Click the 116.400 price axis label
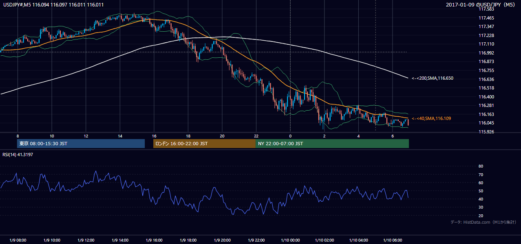The height and width of the screenshot is (244, 521). pyautogui.click(x=486, y=97)
